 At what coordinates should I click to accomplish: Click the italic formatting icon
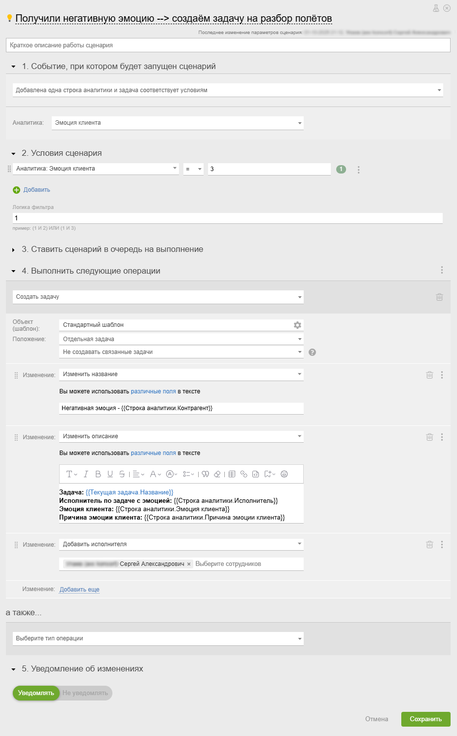click(86, 474)
